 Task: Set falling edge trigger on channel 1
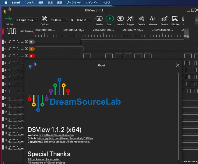(18, 49)
